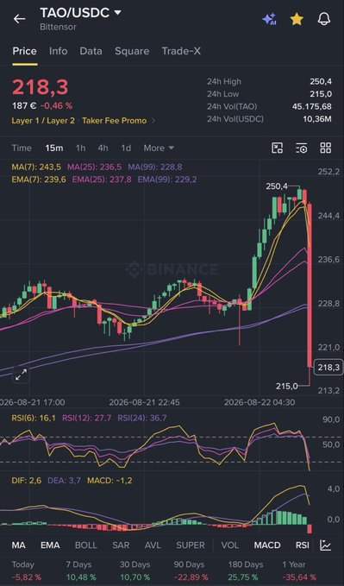
Task: Click the 24h Vol(USDC) value 10,36M
Action: pos(316,119)
